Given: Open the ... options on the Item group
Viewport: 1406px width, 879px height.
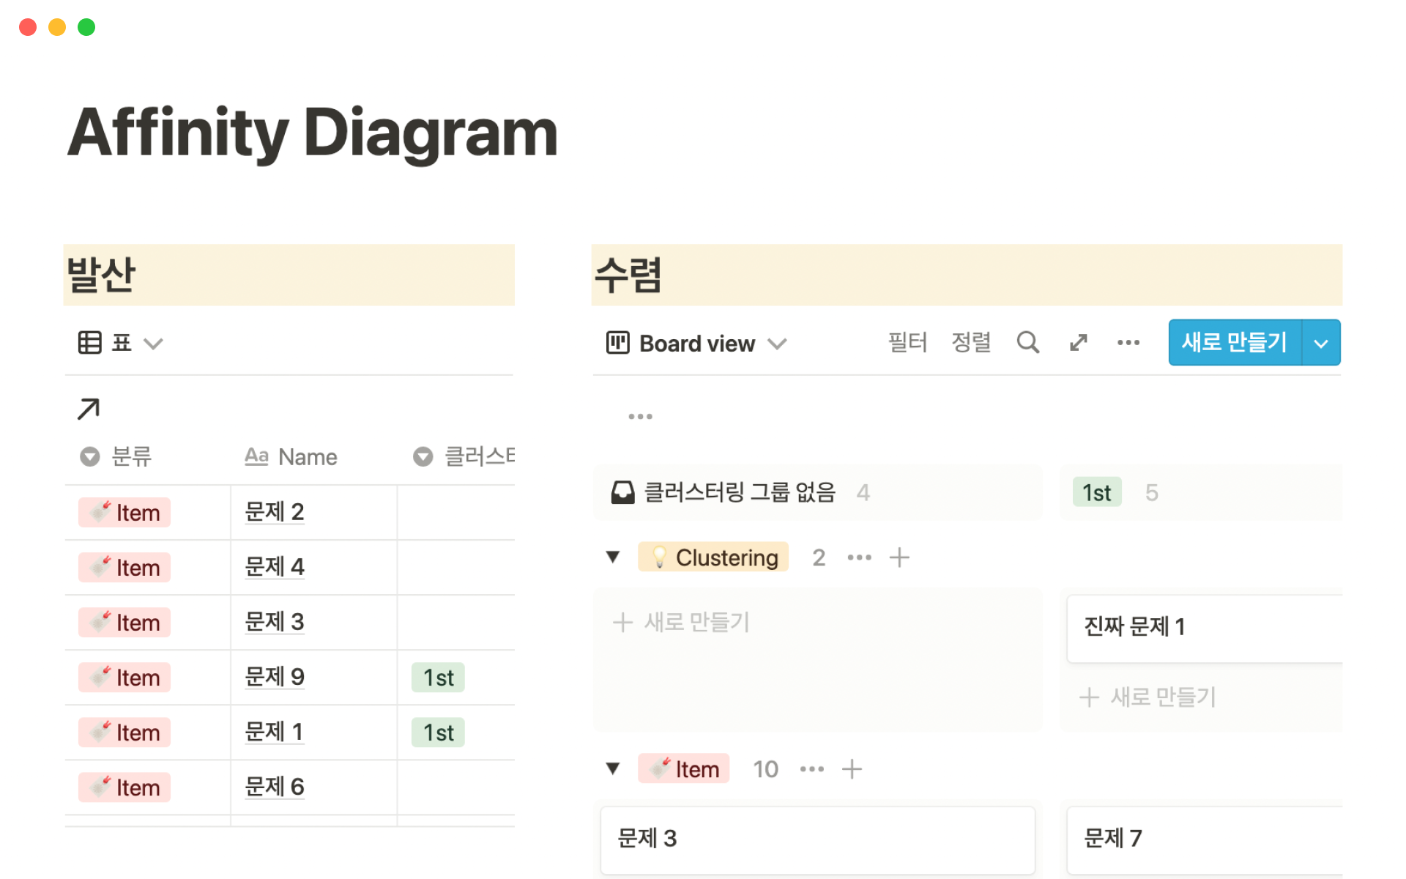Looking at the screenshot, I should click(811, 768).
